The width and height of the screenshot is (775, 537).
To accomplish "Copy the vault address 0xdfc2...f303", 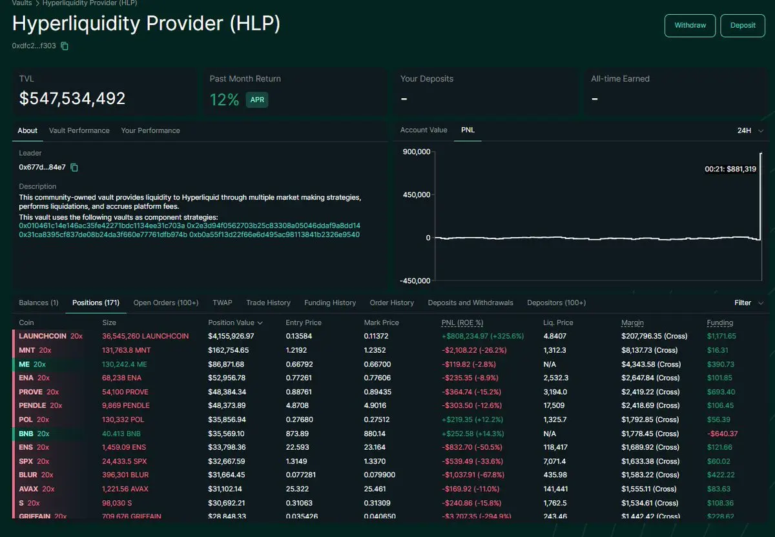I will click(65, 46).
